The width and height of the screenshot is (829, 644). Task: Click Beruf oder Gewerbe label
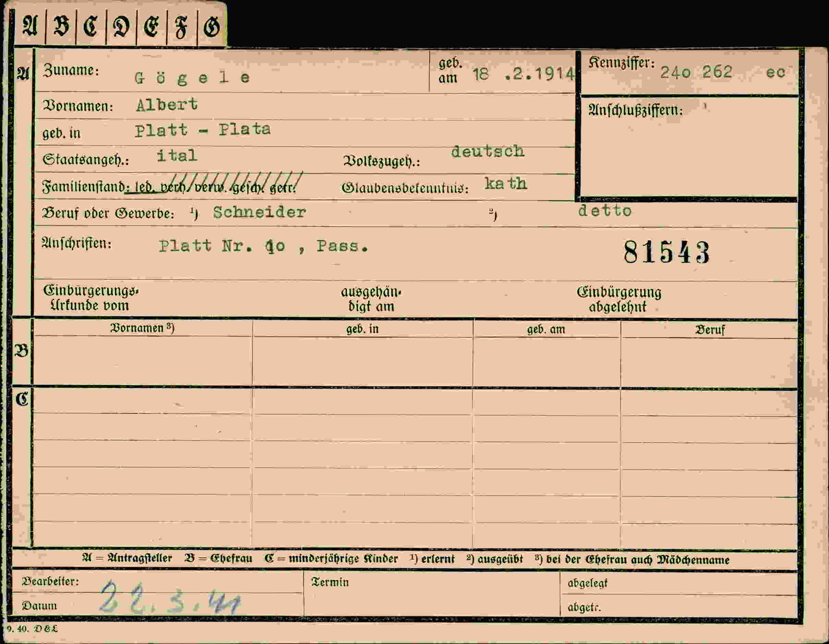click(x=108, y=213)
